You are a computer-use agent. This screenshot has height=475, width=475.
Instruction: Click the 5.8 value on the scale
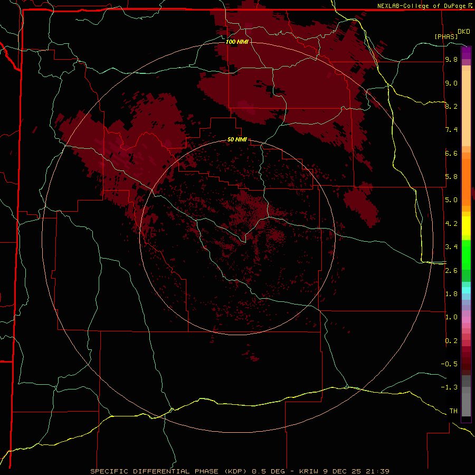pyautogui.click(x=451, y=177)
